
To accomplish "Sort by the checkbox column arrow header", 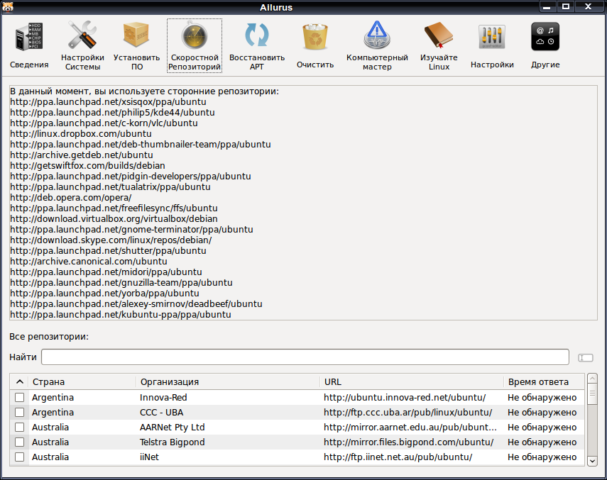I will [19, 382].
